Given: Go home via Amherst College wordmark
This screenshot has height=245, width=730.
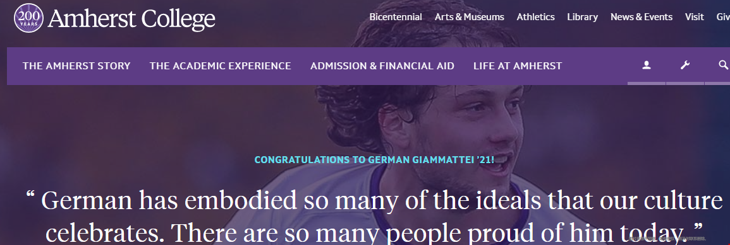Looking at the screenshot, I should coord(131,19).
